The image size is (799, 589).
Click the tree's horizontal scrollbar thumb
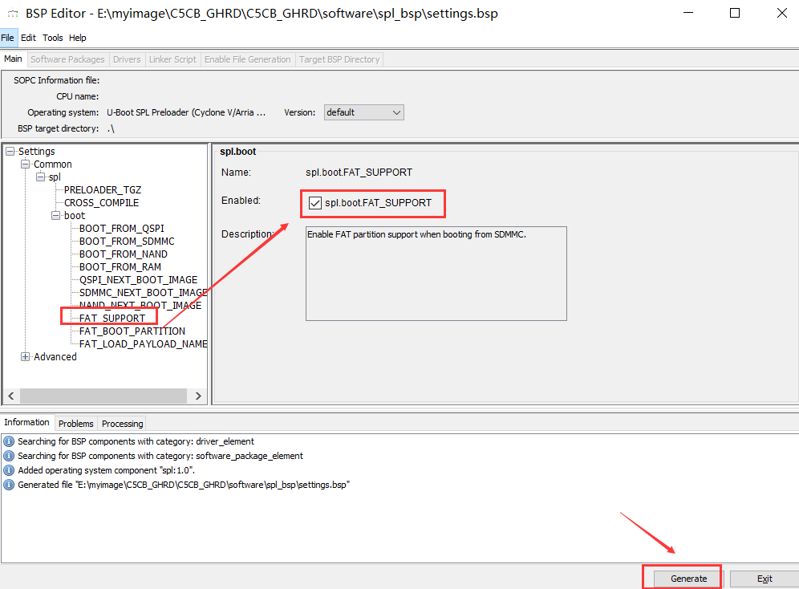tap(103, 396)
